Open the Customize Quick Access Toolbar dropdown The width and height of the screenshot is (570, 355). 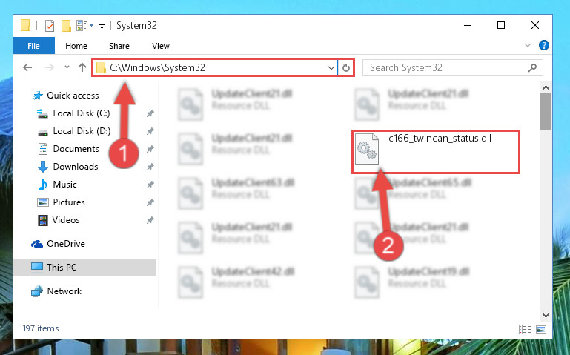coord(102,26)
